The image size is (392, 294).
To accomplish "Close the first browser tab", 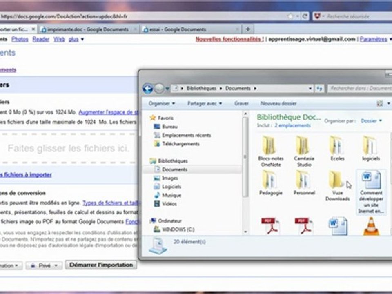I will (x=33, y=29).
